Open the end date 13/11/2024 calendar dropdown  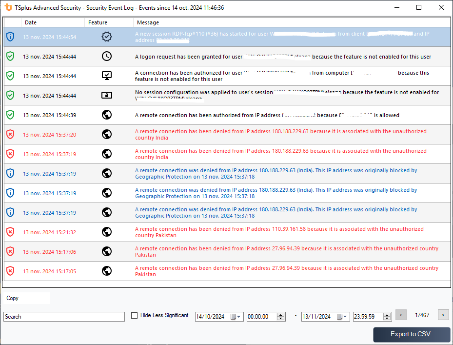342,317
